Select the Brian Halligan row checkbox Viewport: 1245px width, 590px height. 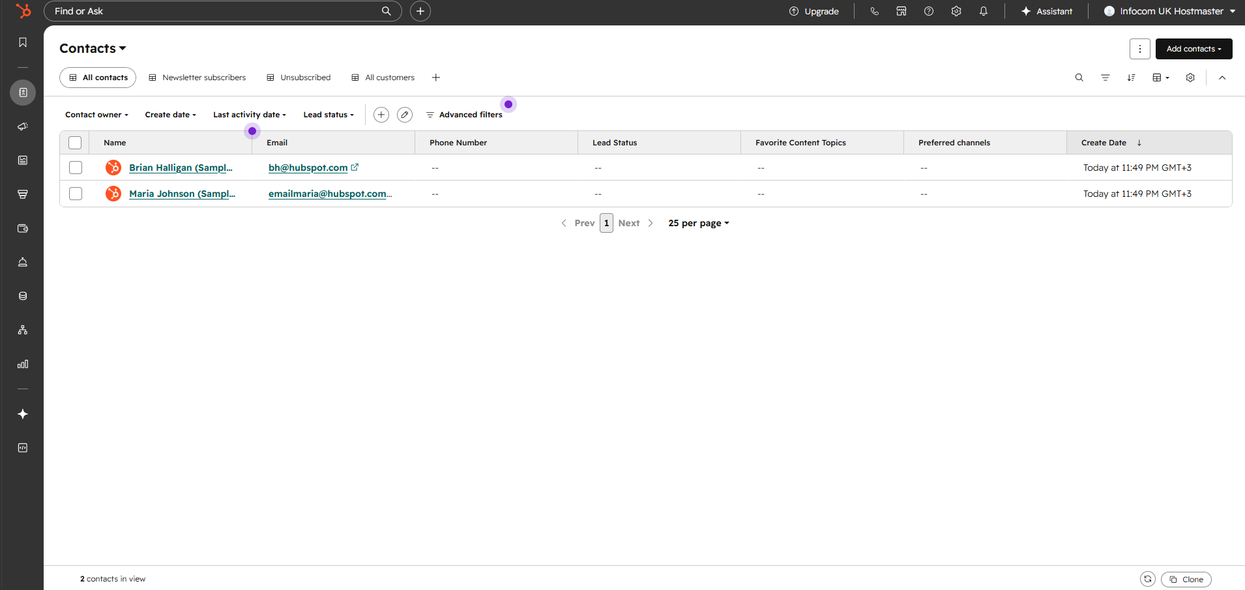(x=76, y=168)
